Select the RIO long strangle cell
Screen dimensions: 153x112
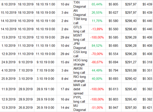[81, 79]
